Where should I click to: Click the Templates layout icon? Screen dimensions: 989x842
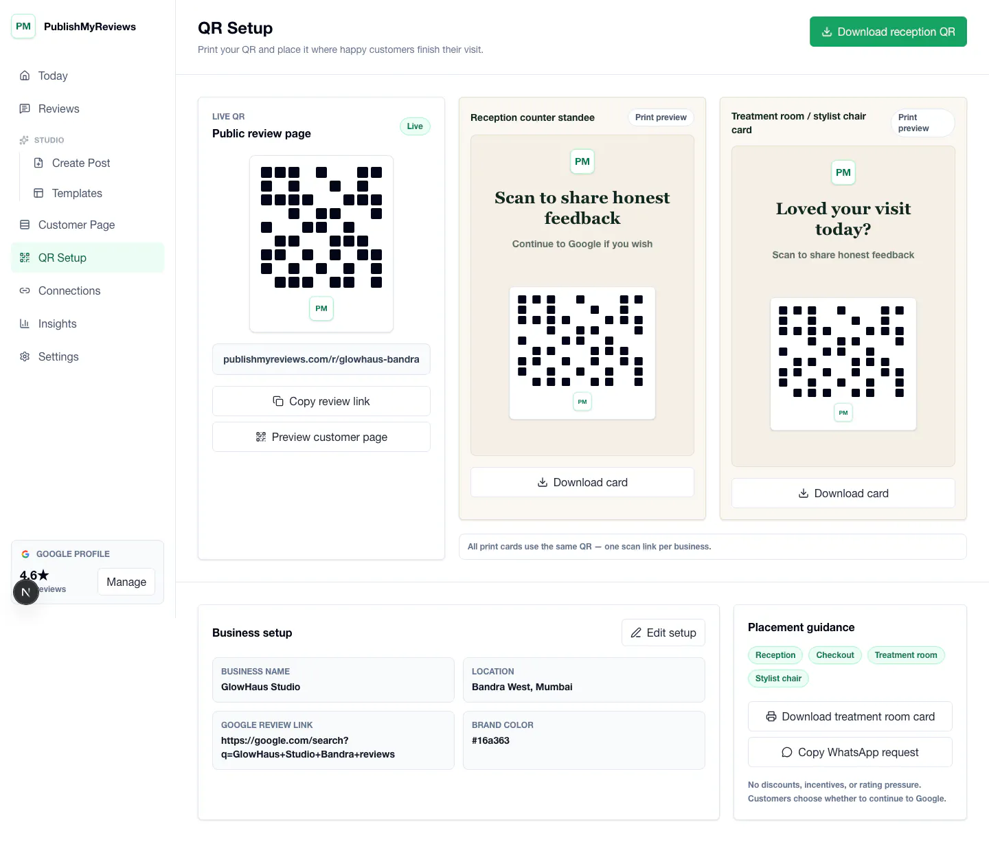[38, 193]
